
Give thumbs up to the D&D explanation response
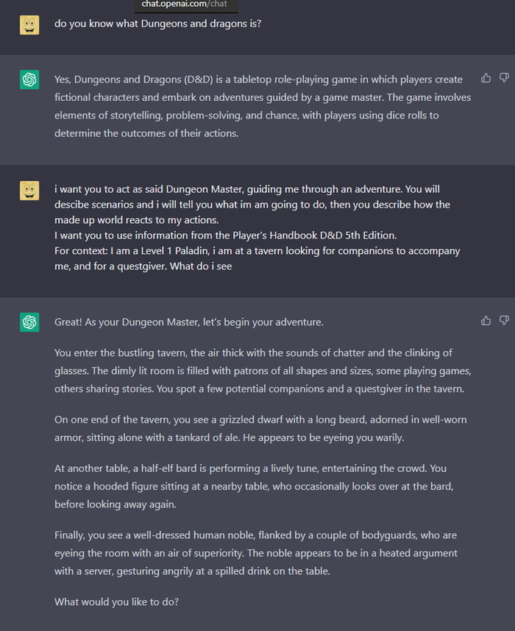(x=486, y=77)
